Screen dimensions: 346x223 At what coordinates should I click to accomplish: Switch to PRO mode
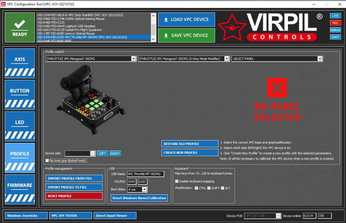point(335,23)
